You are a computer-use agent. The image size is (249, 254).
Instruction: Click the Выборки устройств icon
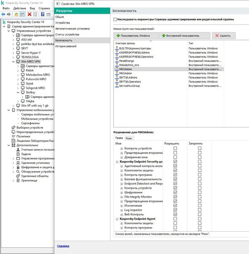[x=13, y=127]
